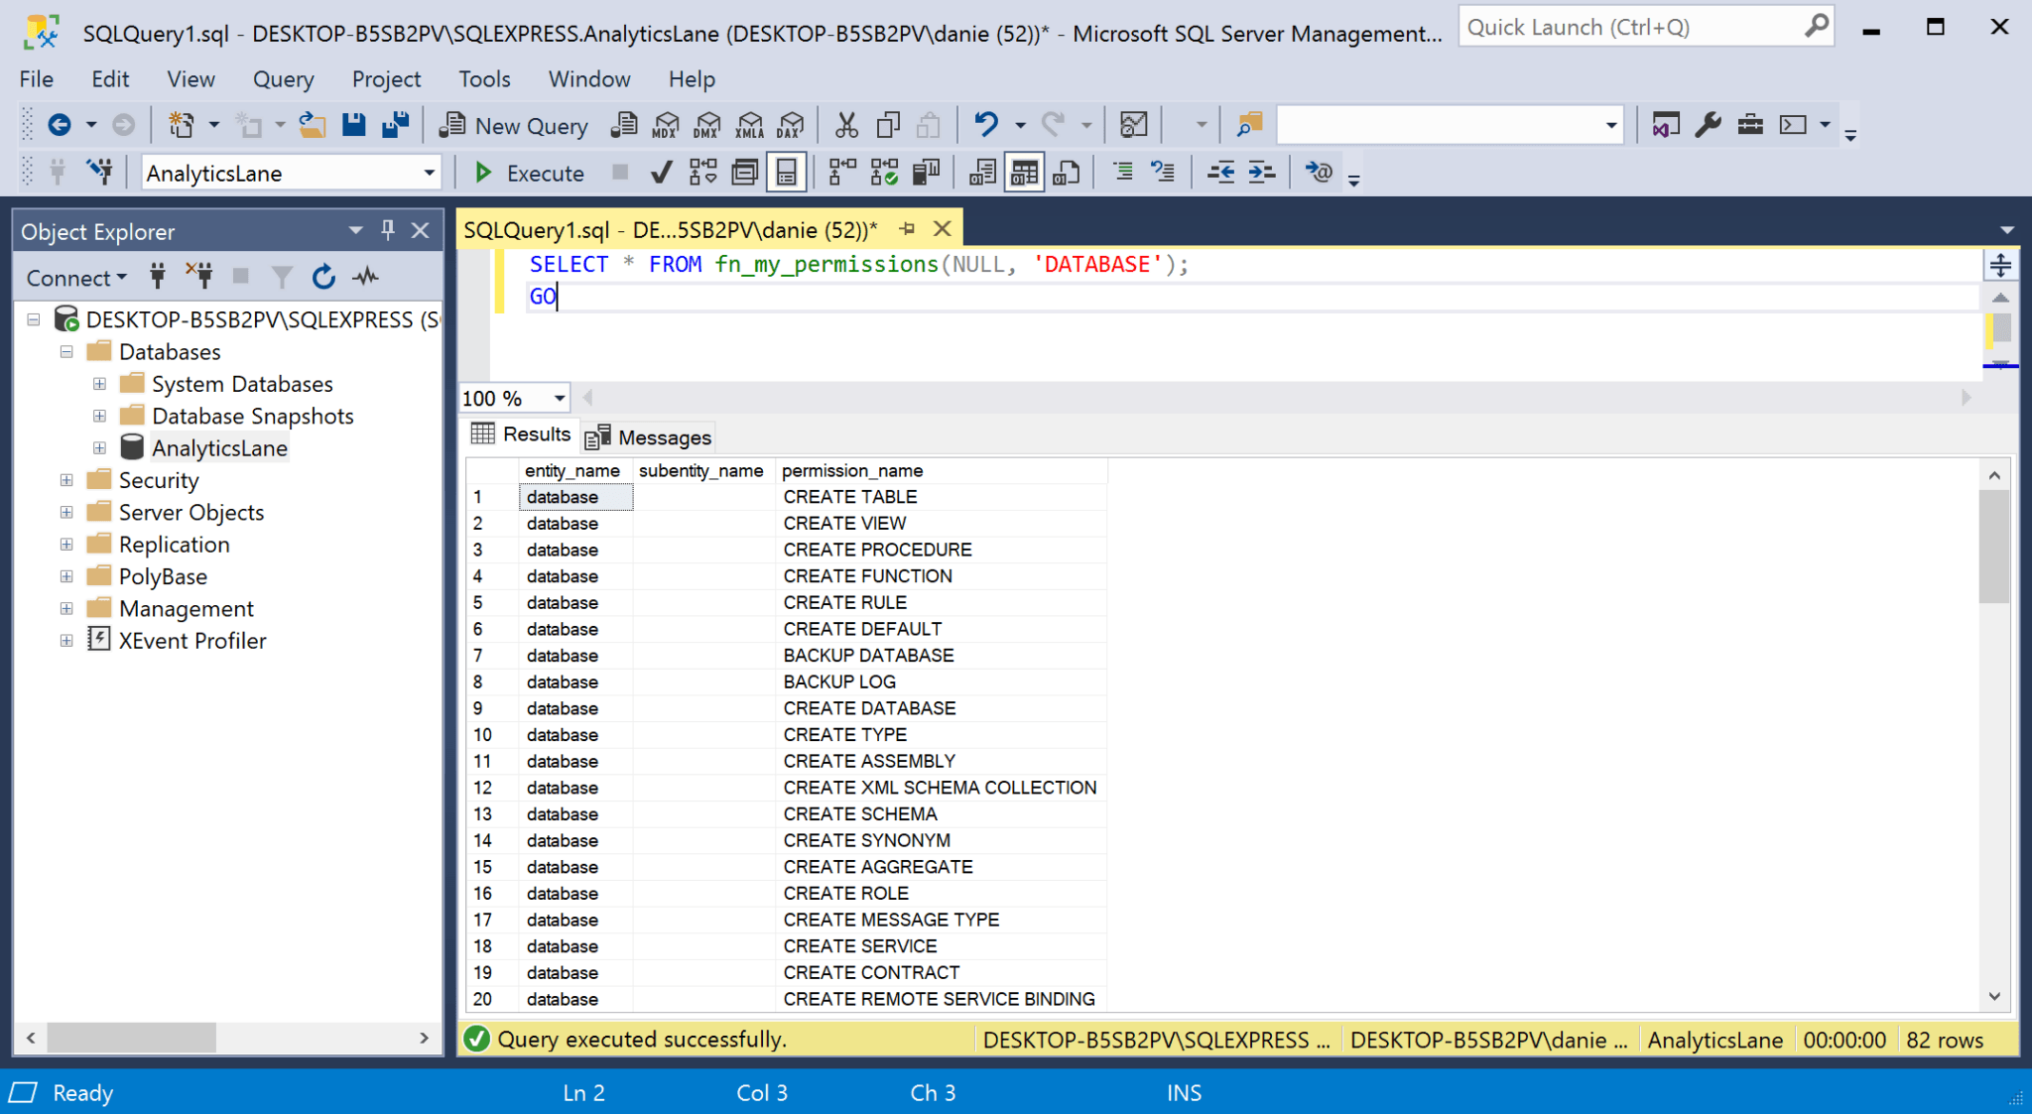Expand the AnalyticsLane database
This screenshot has height=1114, width=2032.
(99, 447)
